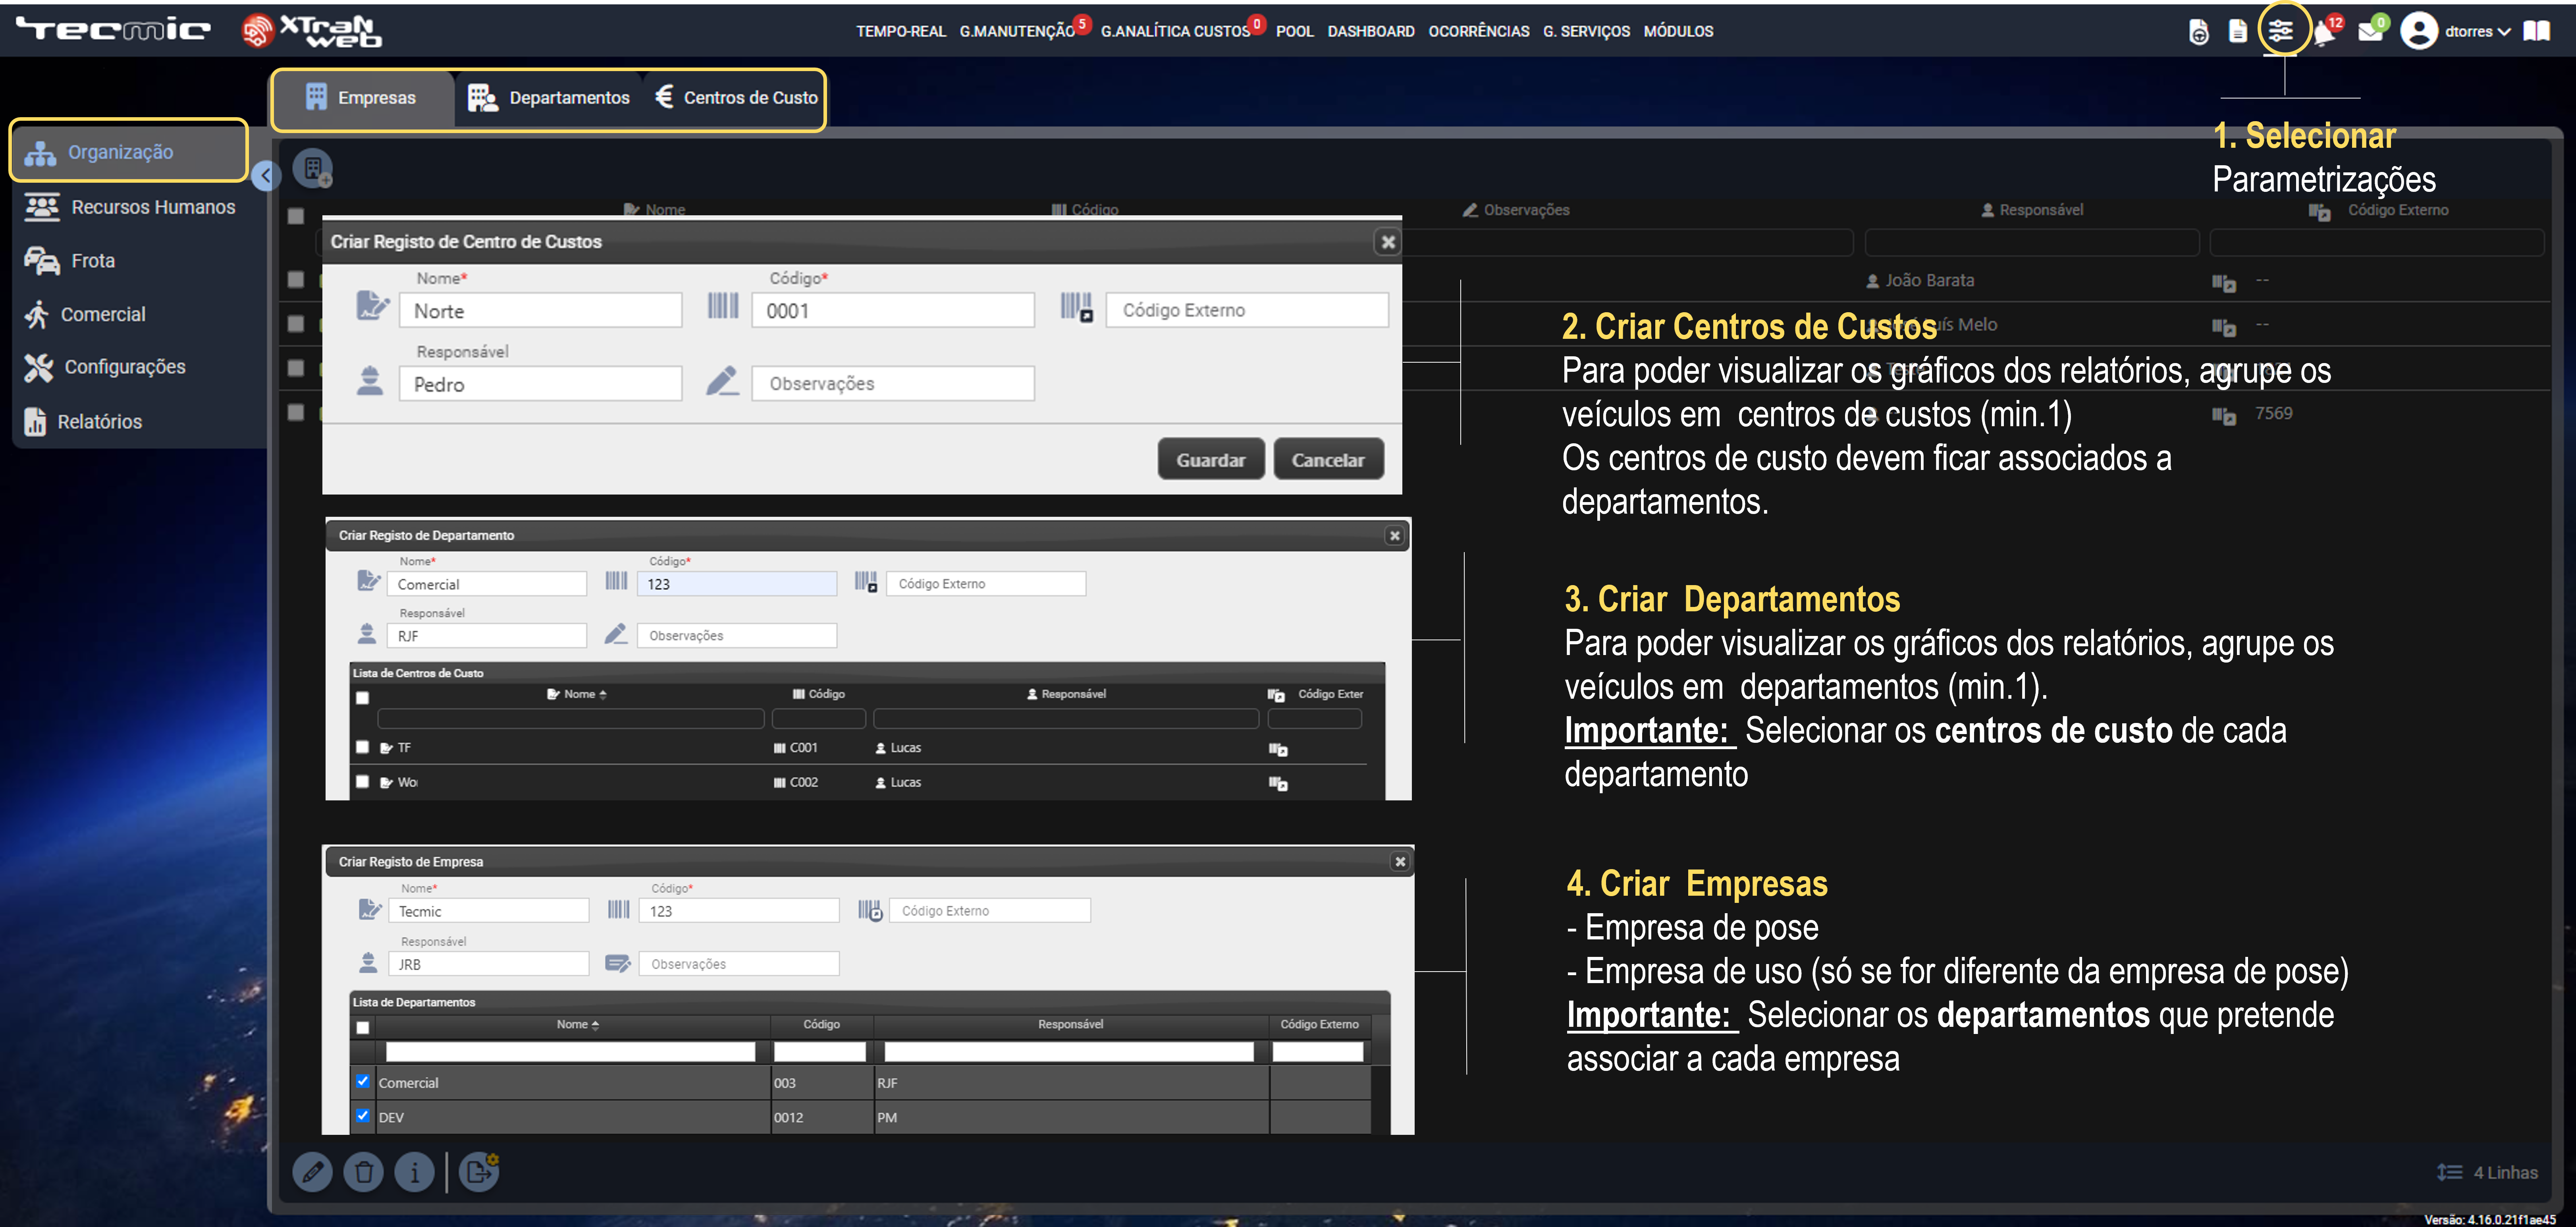Click the Responsável column header in main table
The height and width of the screenshot is (1227, 2576).
click(x=2032, y=210)
